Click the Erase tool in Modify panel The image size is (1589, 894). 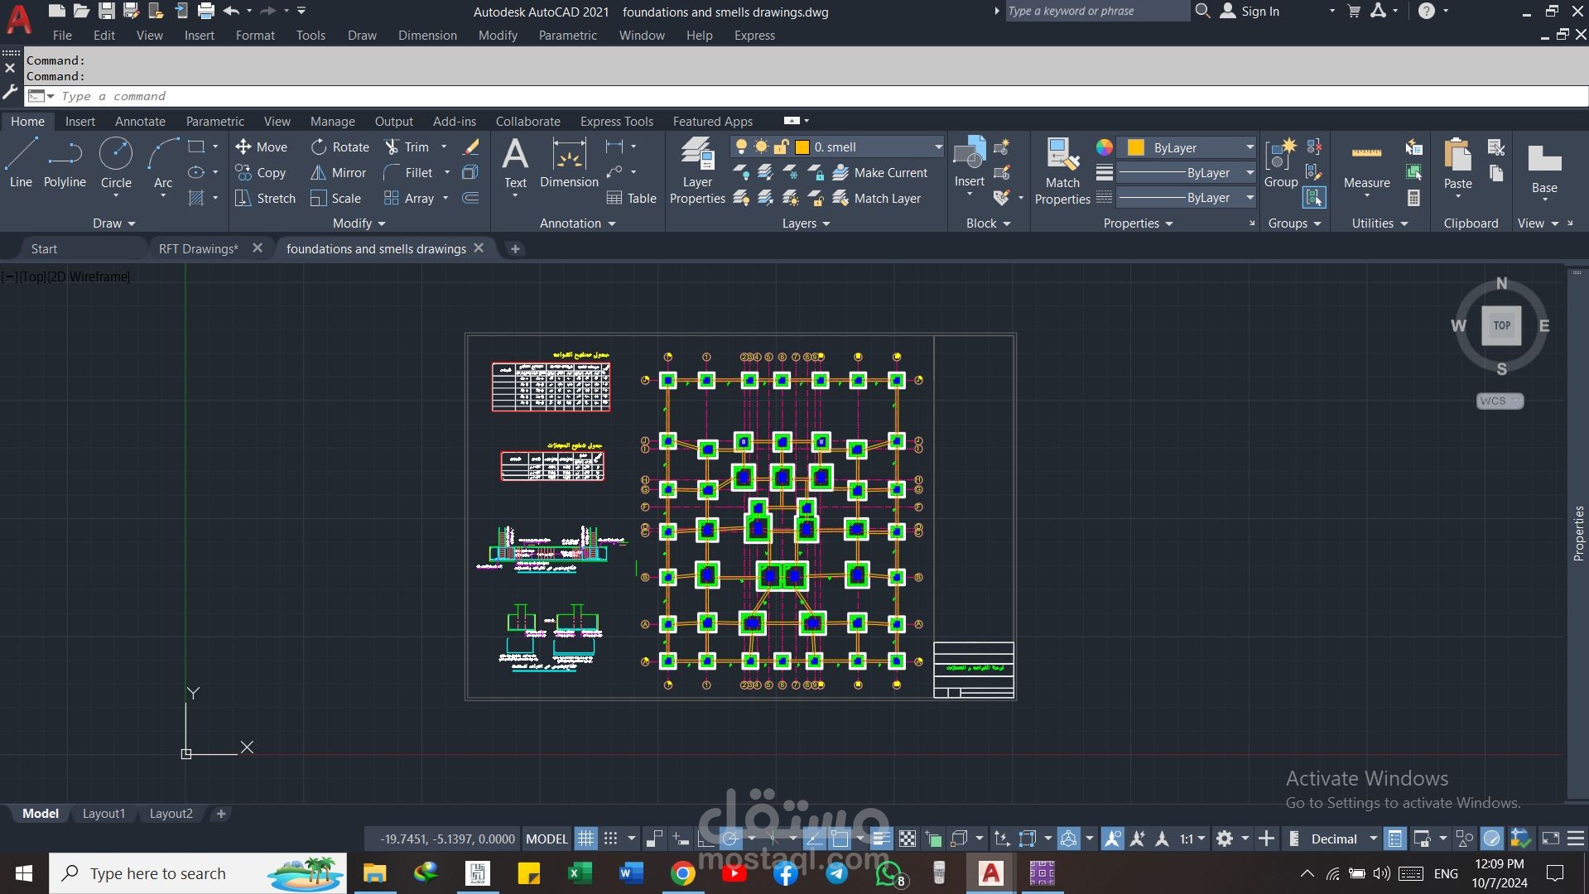point(470,147)
